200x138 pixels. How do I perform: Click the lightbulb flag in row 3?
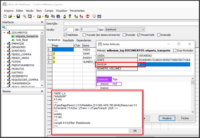(x=54, y=62)
